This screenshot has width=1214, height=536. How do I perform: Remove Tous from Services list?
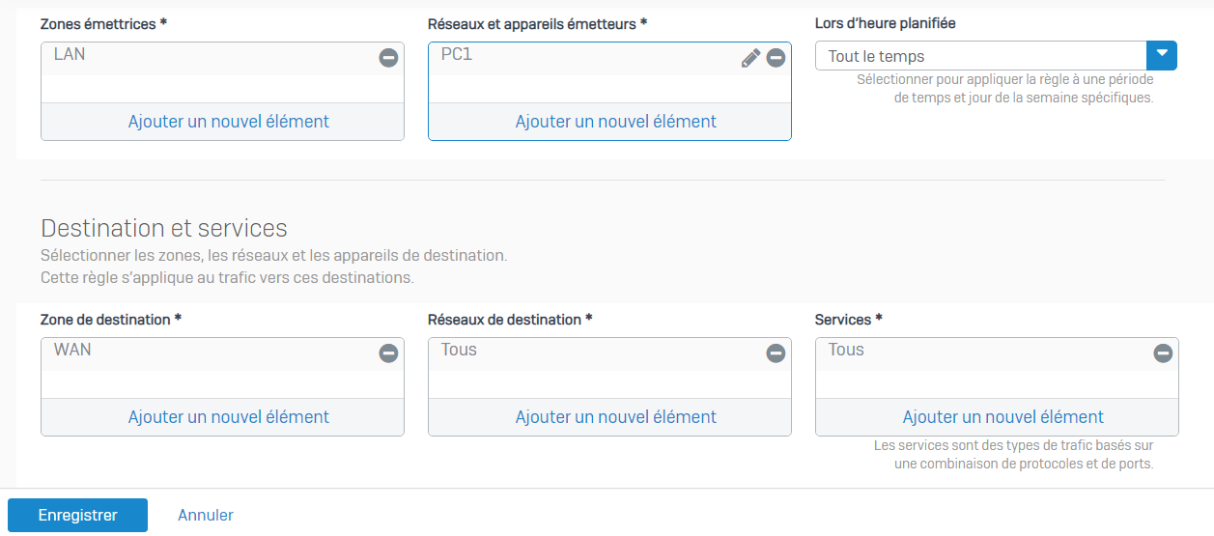[x=1163, y=353]
